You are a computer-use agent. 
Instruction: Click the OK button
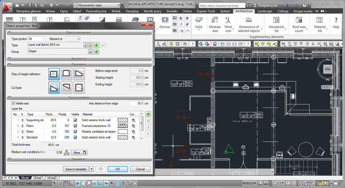tap(118, 169)
